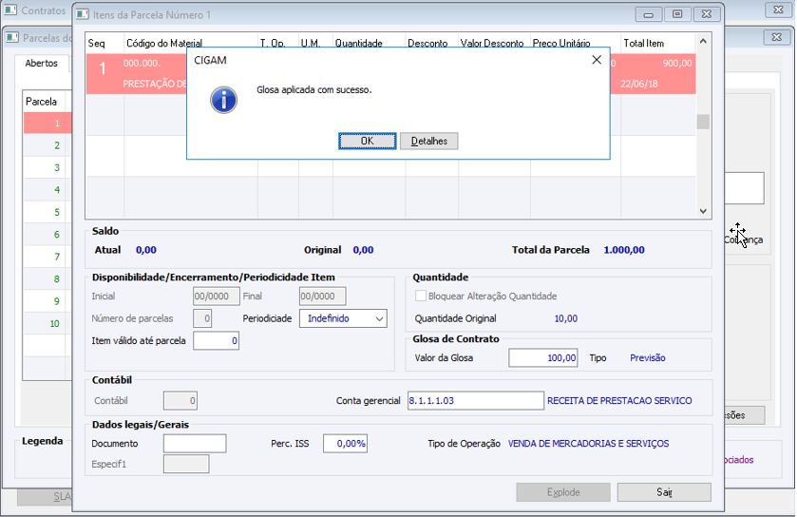
Task: Close the CIGAM dialog with the X
Action: [597, 60]
